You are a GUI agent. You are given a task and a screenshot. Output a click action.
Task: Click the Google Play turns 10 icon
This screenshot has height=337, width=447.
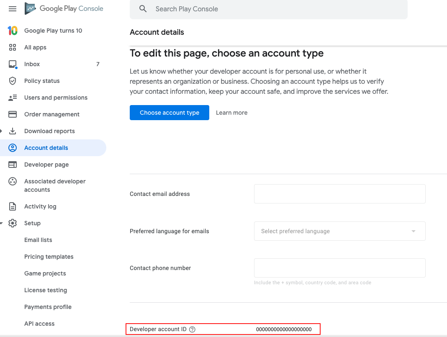[x=12, y=30]
